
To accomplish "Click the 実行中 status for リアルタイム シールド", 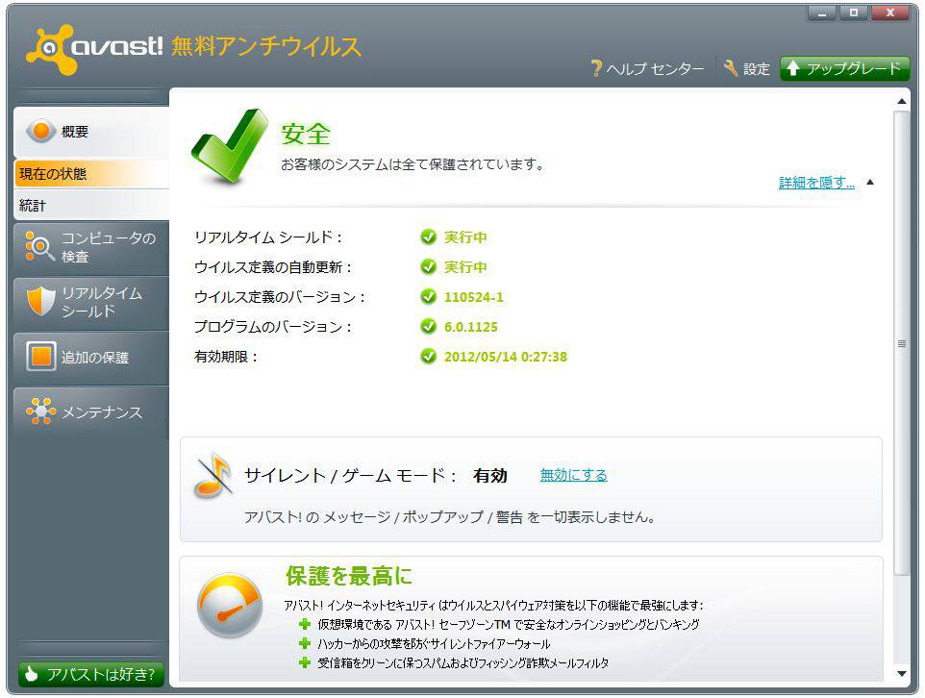I will coord(465,237).
